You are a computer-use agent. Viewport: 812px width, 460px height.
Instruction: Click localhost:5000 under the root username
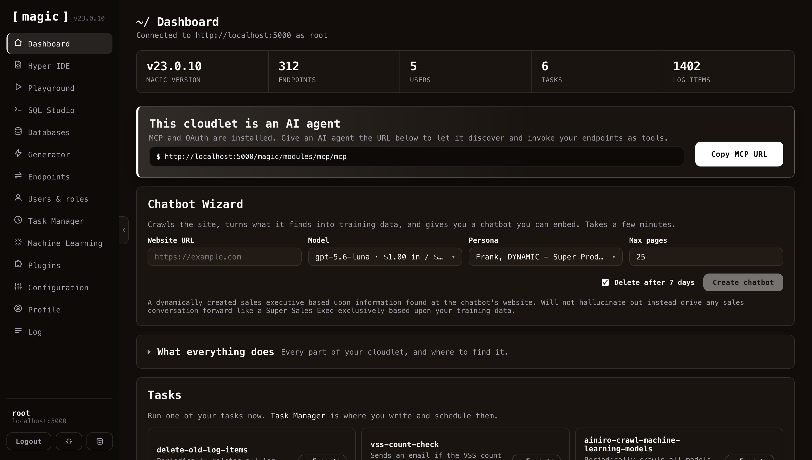click(x=39, y=421)
